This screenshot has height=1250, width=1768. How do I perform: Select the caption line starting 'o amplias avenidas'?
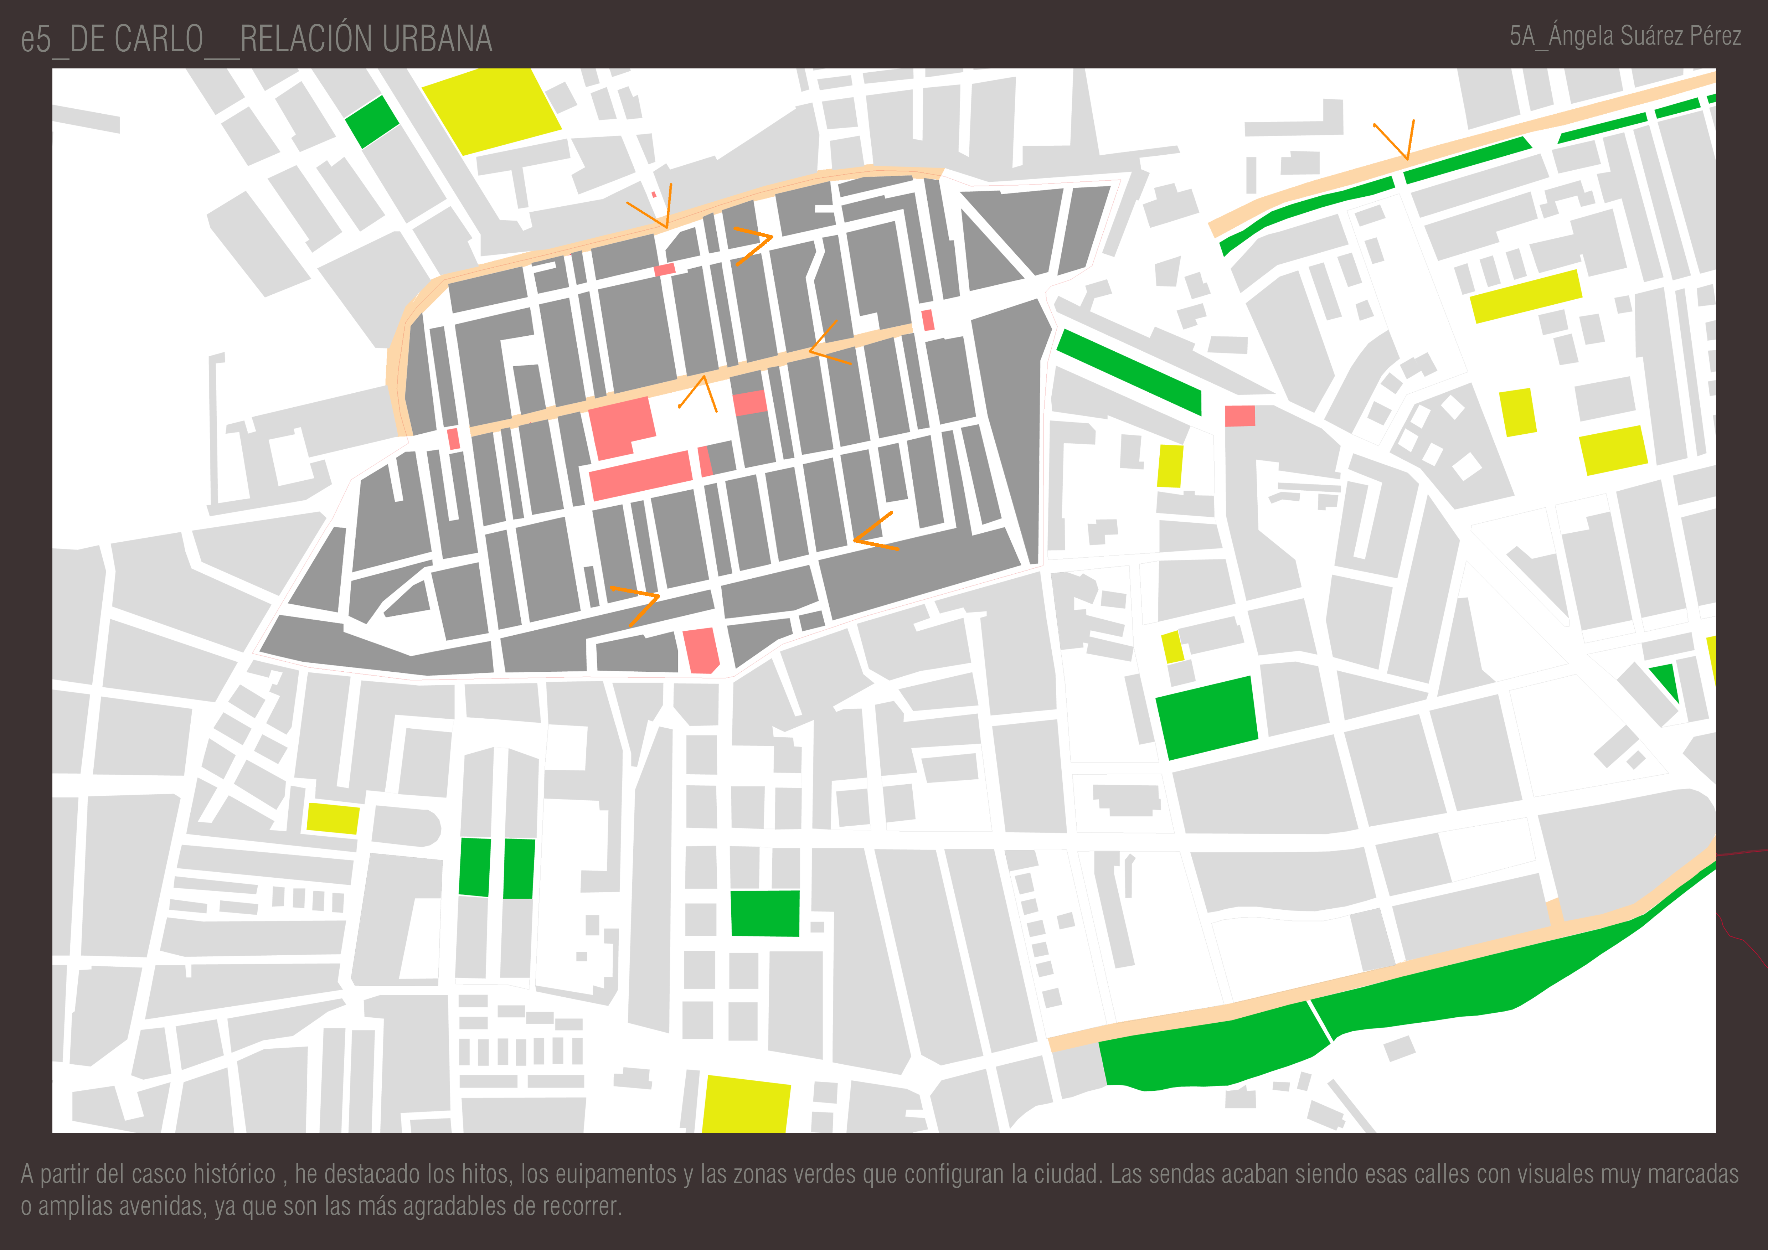321,1206
